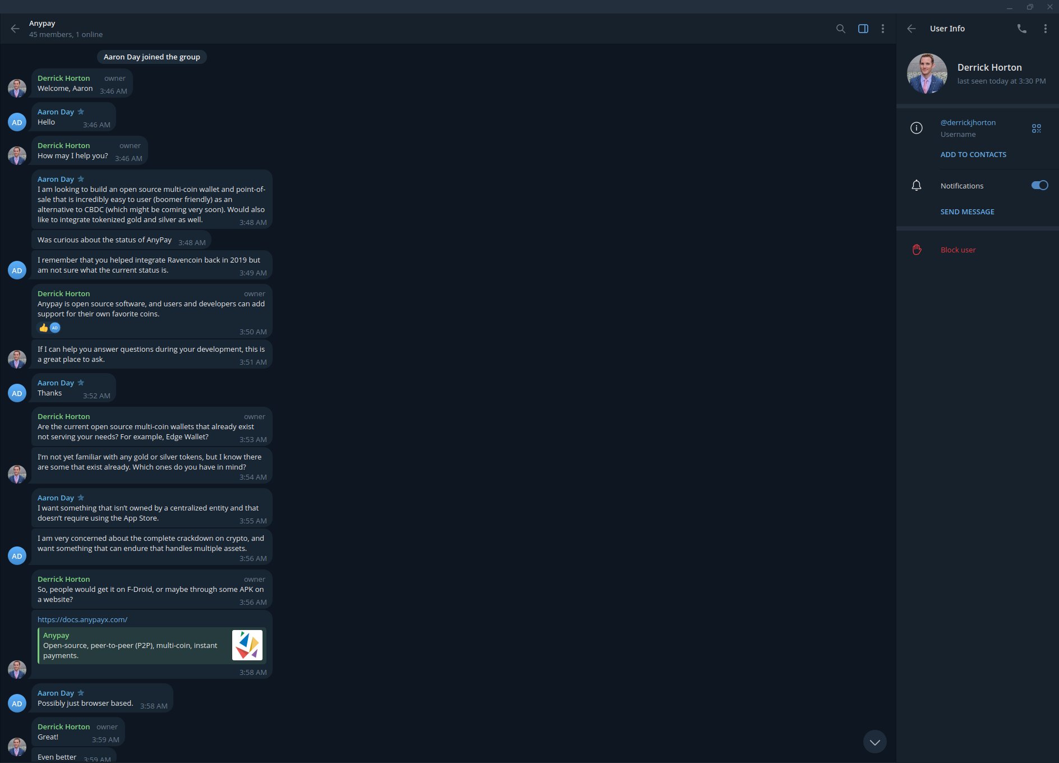Open the chat header three-dot menu
Viewport: 1059px width, 763px height.
pos(883,29)
